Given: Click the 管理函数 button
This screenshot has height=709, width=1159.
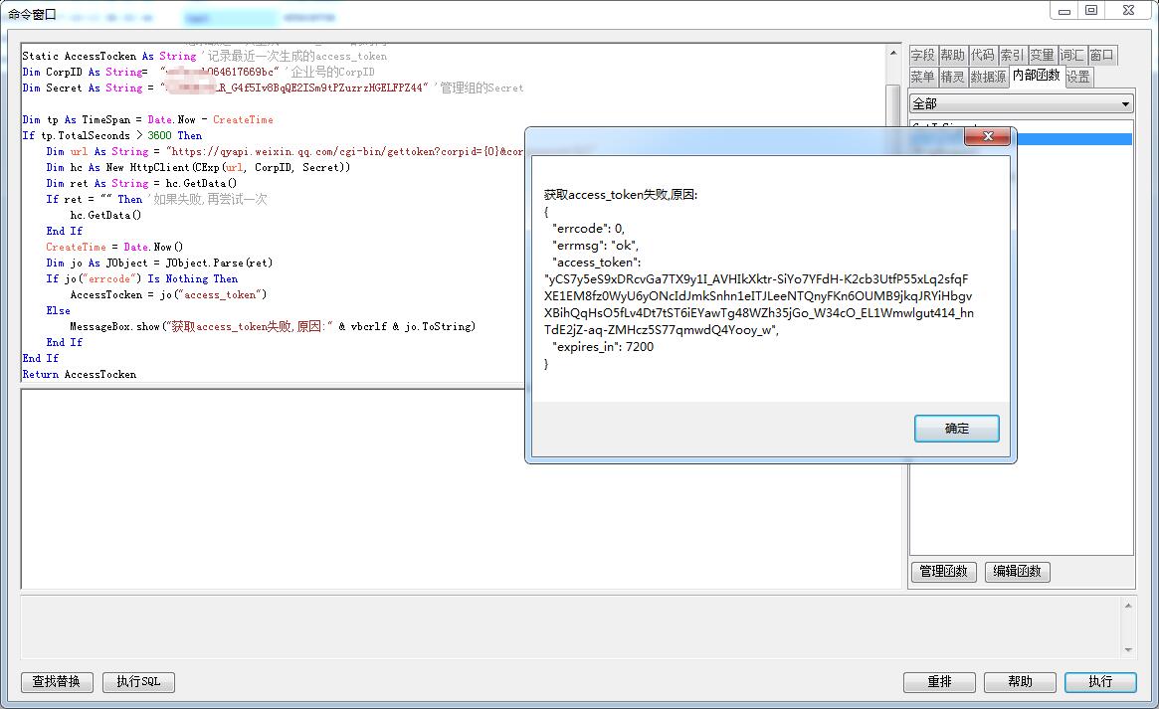Looking at the screenshot, I should click(943, 572).
